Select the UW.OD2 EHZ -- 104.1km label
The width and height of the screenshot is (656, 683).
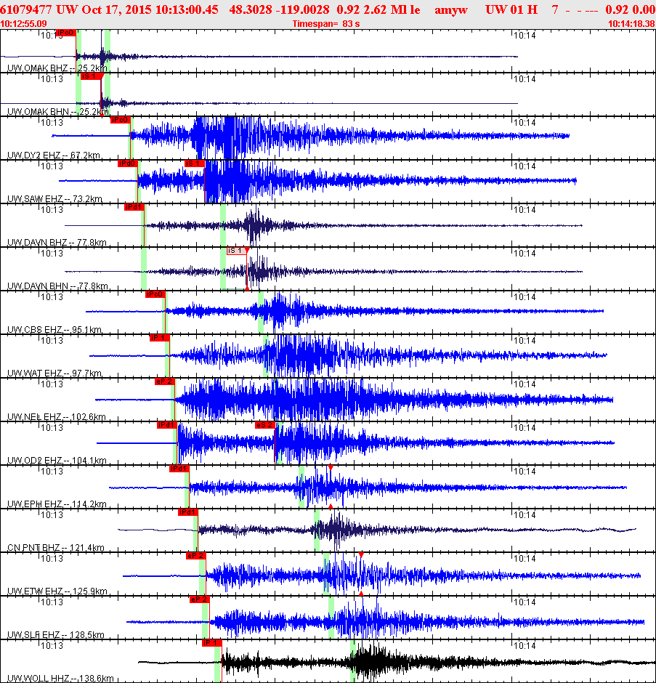(57, 460)
